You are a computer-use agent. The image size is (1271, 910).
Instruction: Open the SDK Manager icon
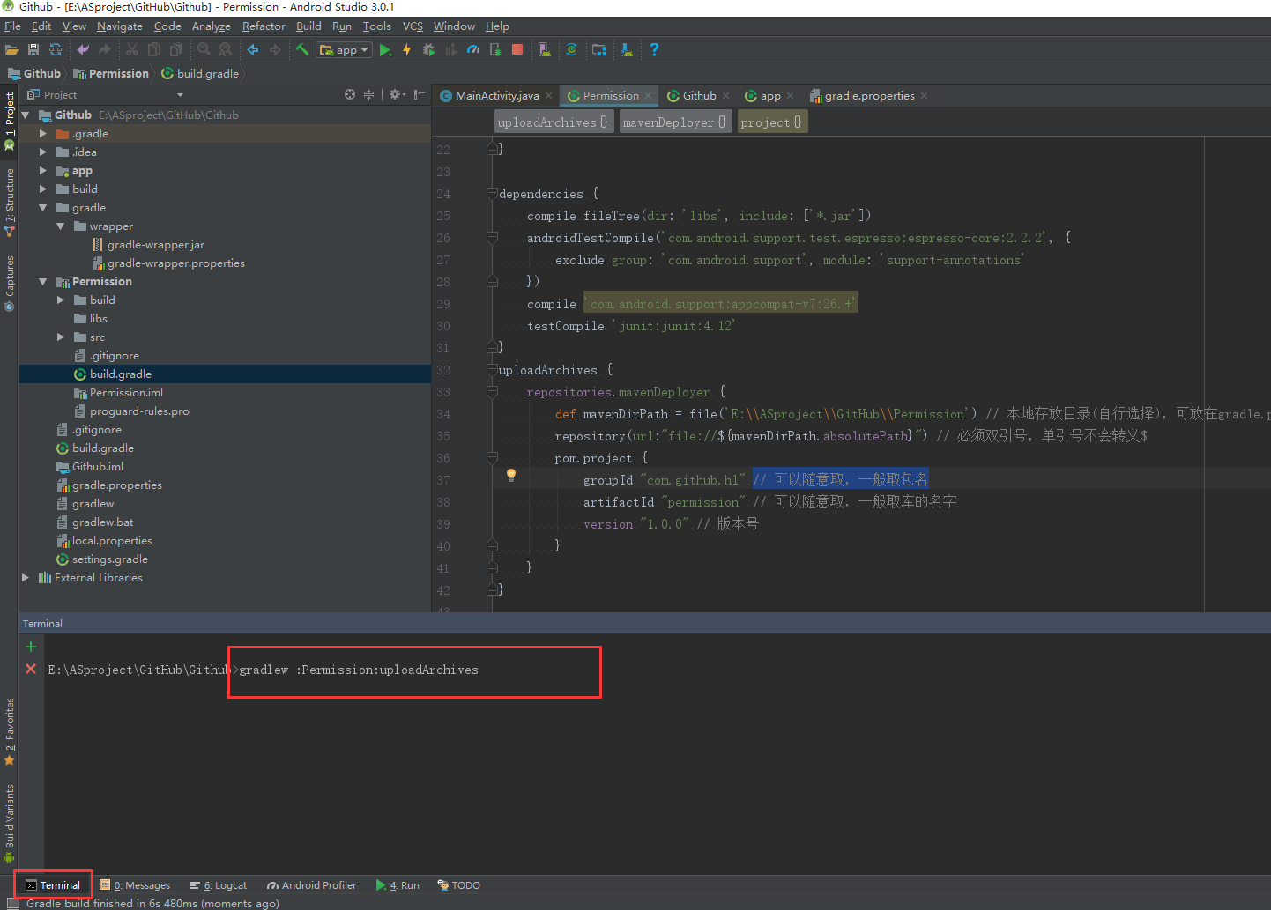[x=627, y=50]
